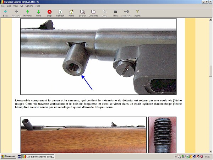Open the Options menu
Viewport: 213px width, 160px height.
click(x=29, y=6)
